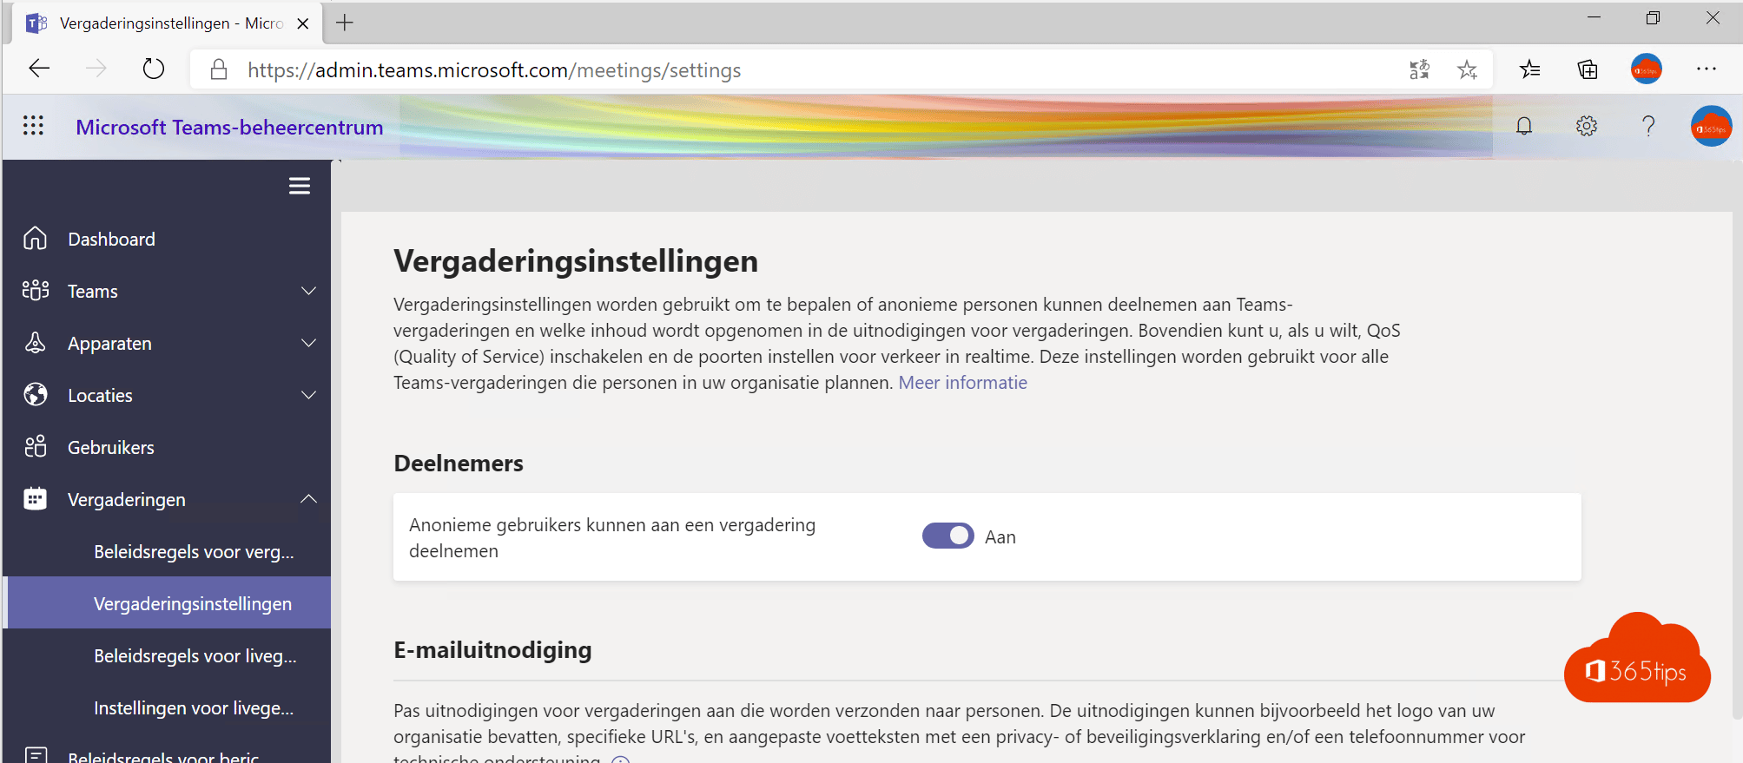Open a new browser tab
The width and height of the screenshot is (1743, 763).
[345, 23]
